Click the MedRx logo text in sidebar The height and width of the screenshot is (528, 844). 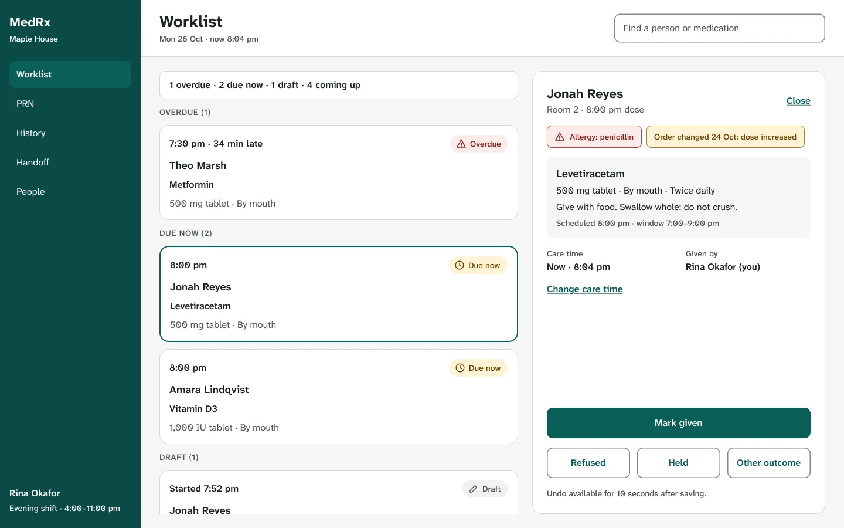30,22
